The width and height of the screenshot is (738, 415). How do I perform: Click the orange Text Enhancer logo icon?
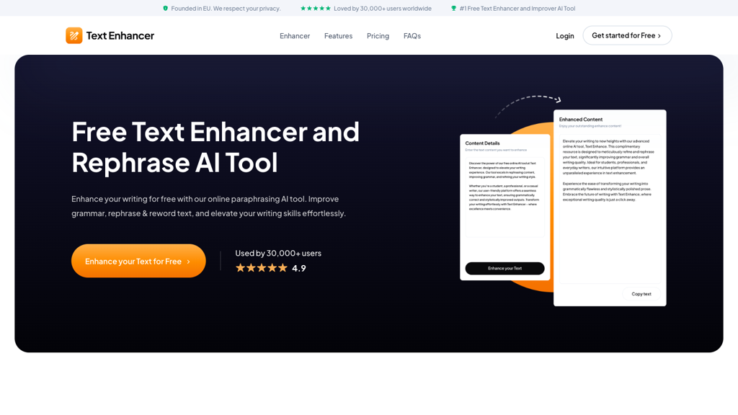click(x=74, y=35)
